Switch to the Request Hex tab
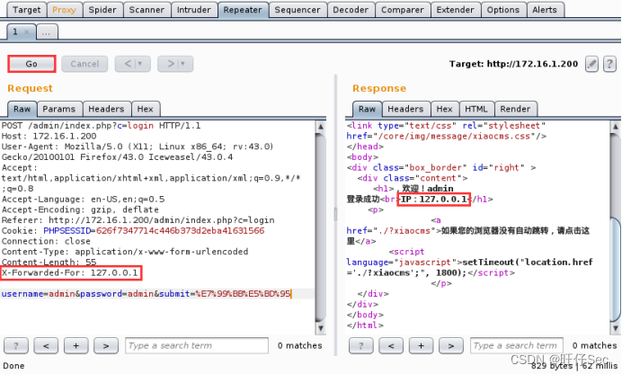Viewport: 622px width, 374px height. pos(146,109)
